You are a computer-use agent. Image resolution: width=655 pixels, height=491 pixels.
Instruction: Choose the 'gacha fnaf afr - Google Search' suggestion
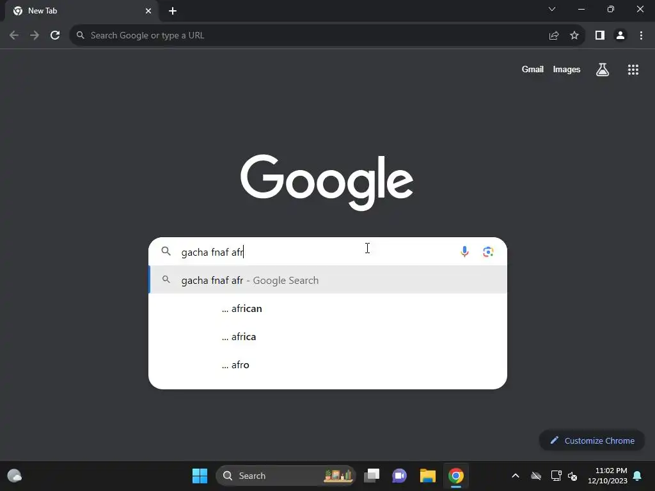(328, 280)
